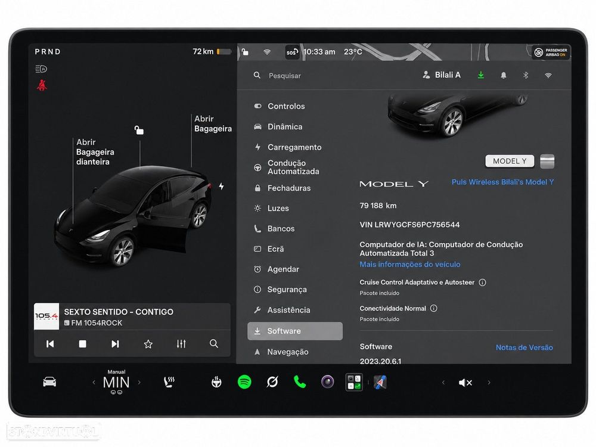Select the Software menu item
The height and width of the screenshot is (447, 596).
(x=295, y=331)
